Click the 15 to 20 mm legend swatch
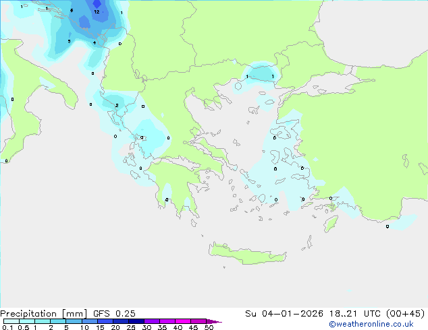This screenshot has width=428, height=330. [x=105, y=321]
